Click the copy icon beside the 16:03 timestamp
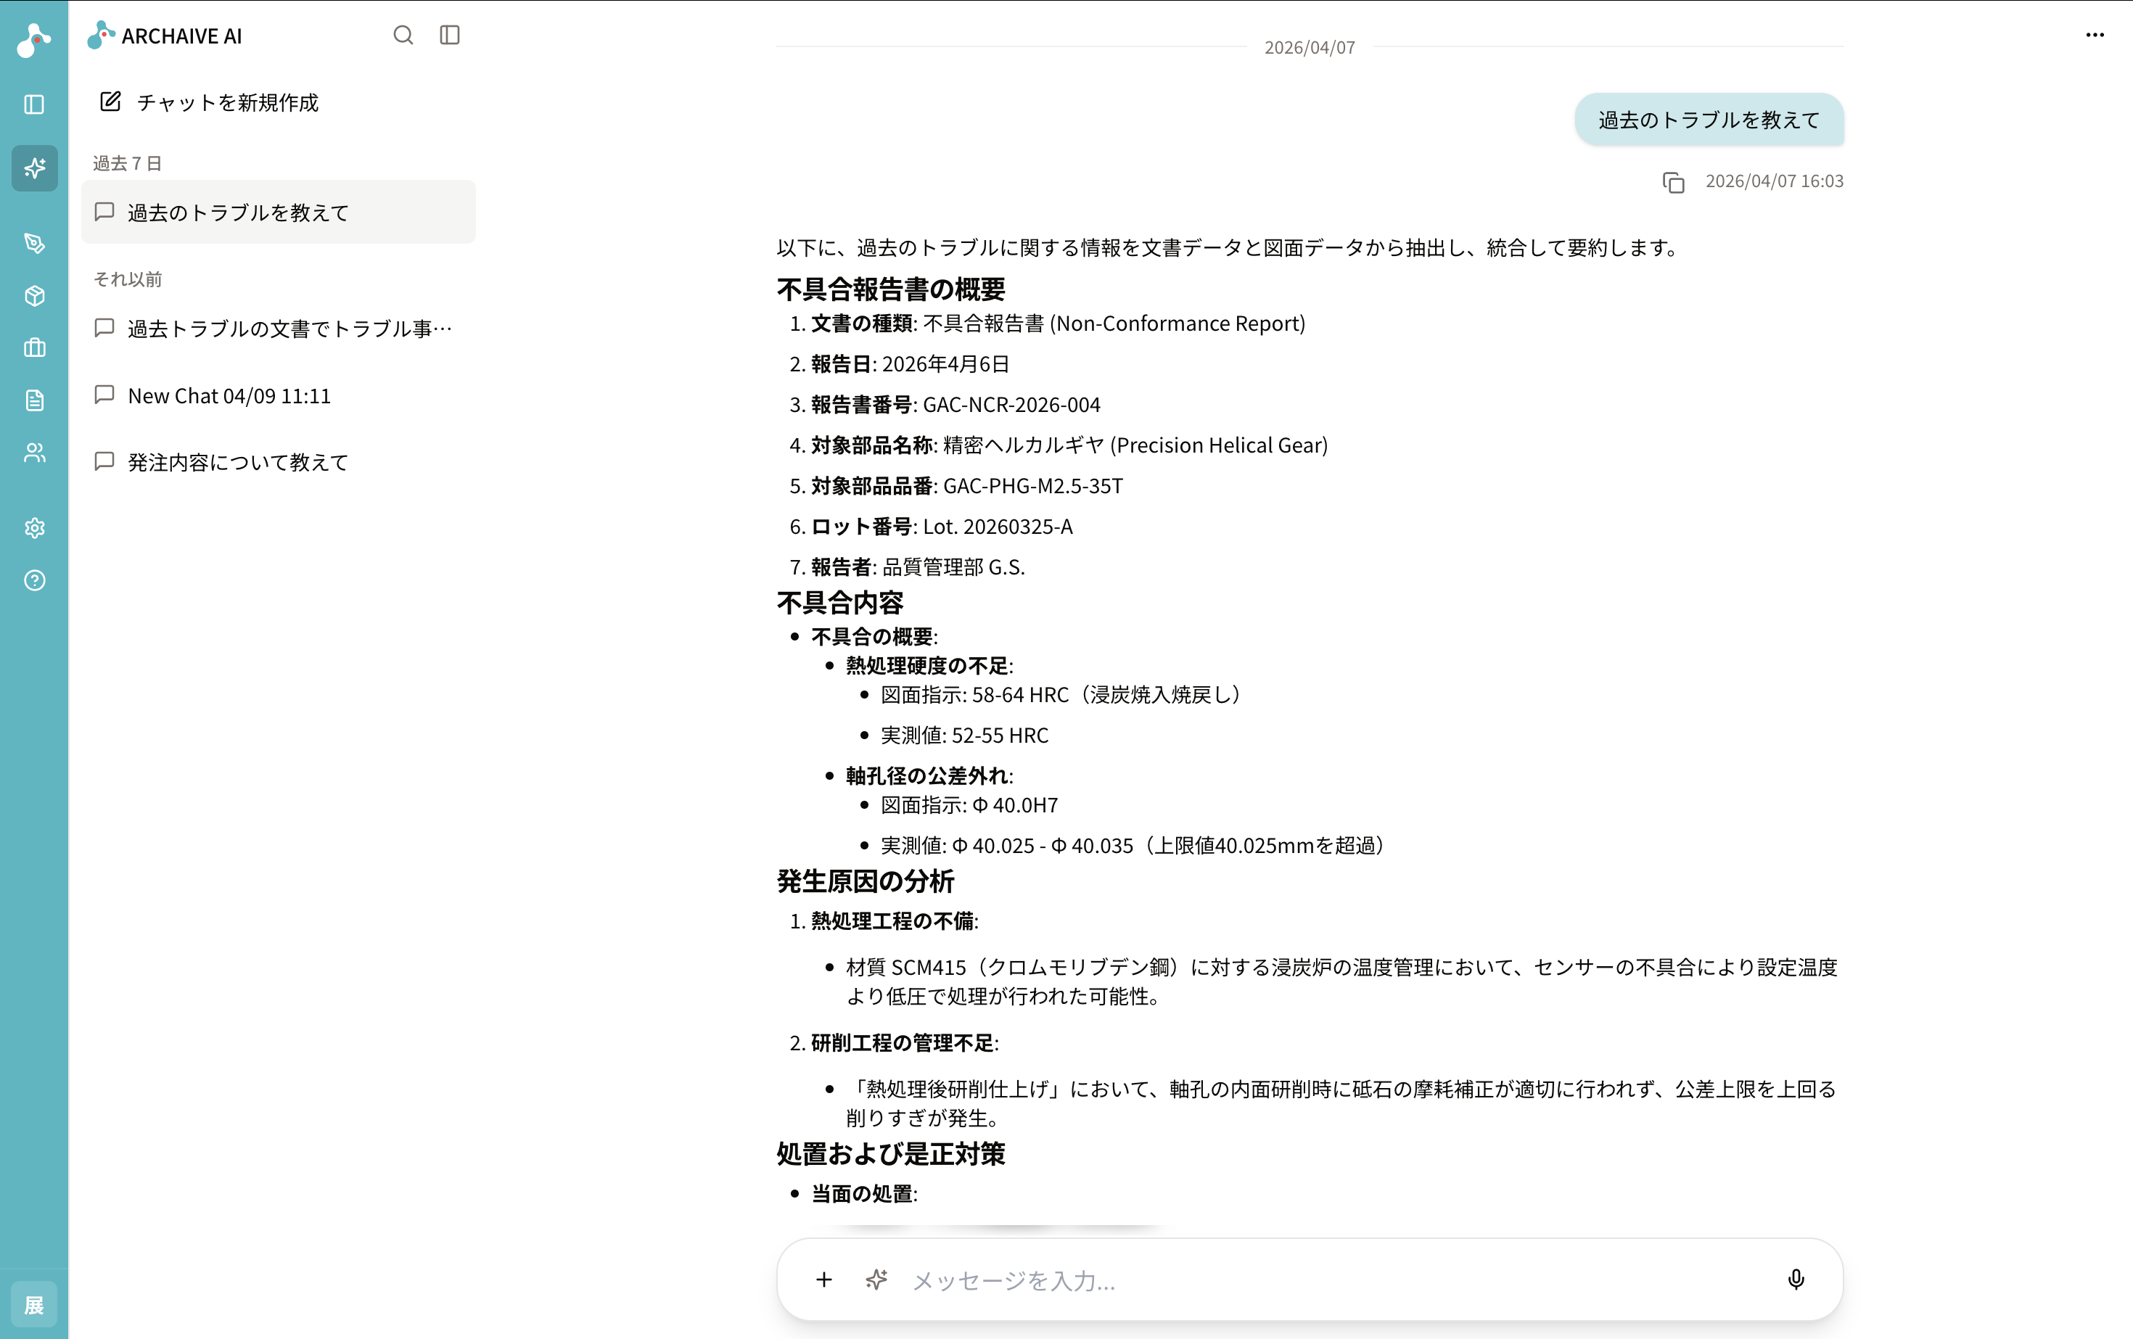The height and width of the screenshot is (1339, 2133). pyautogui.click(x=1673, y=183)
